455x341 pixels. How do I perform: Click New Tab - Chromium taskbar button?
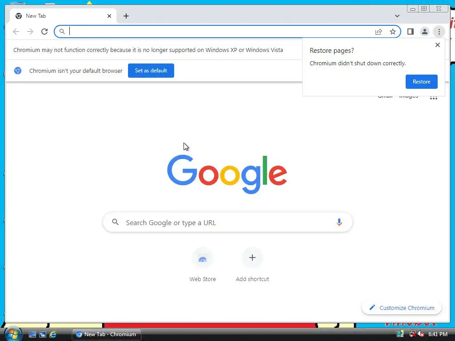tap(107, 334)
